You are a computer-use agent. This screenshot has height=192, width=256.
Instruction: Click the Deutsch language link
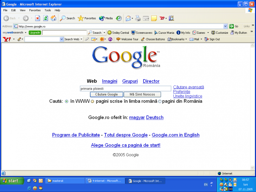click(155, 117)
